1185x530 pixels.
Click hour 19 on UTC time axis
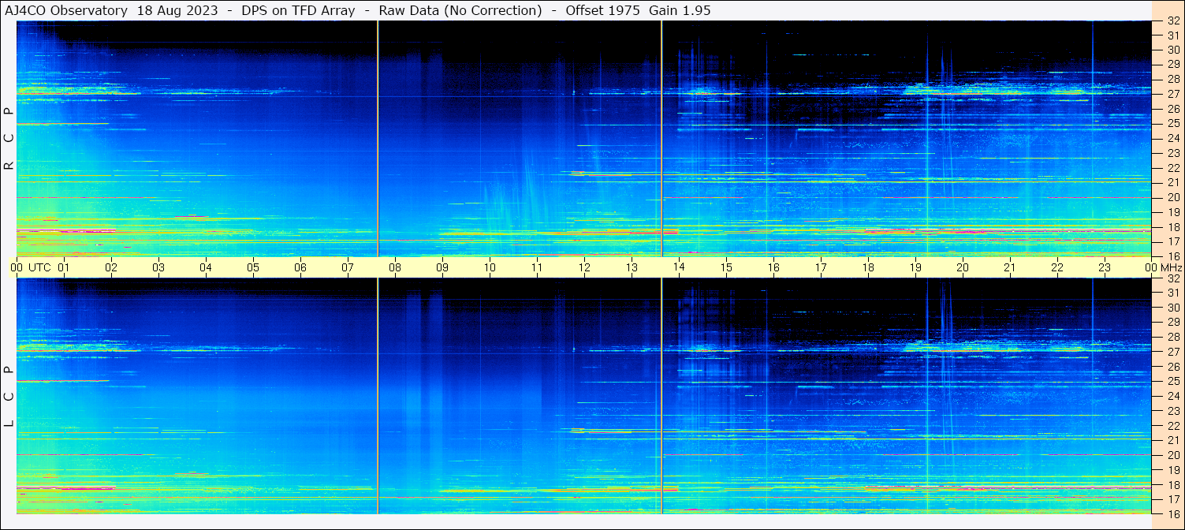pos(915,267)
